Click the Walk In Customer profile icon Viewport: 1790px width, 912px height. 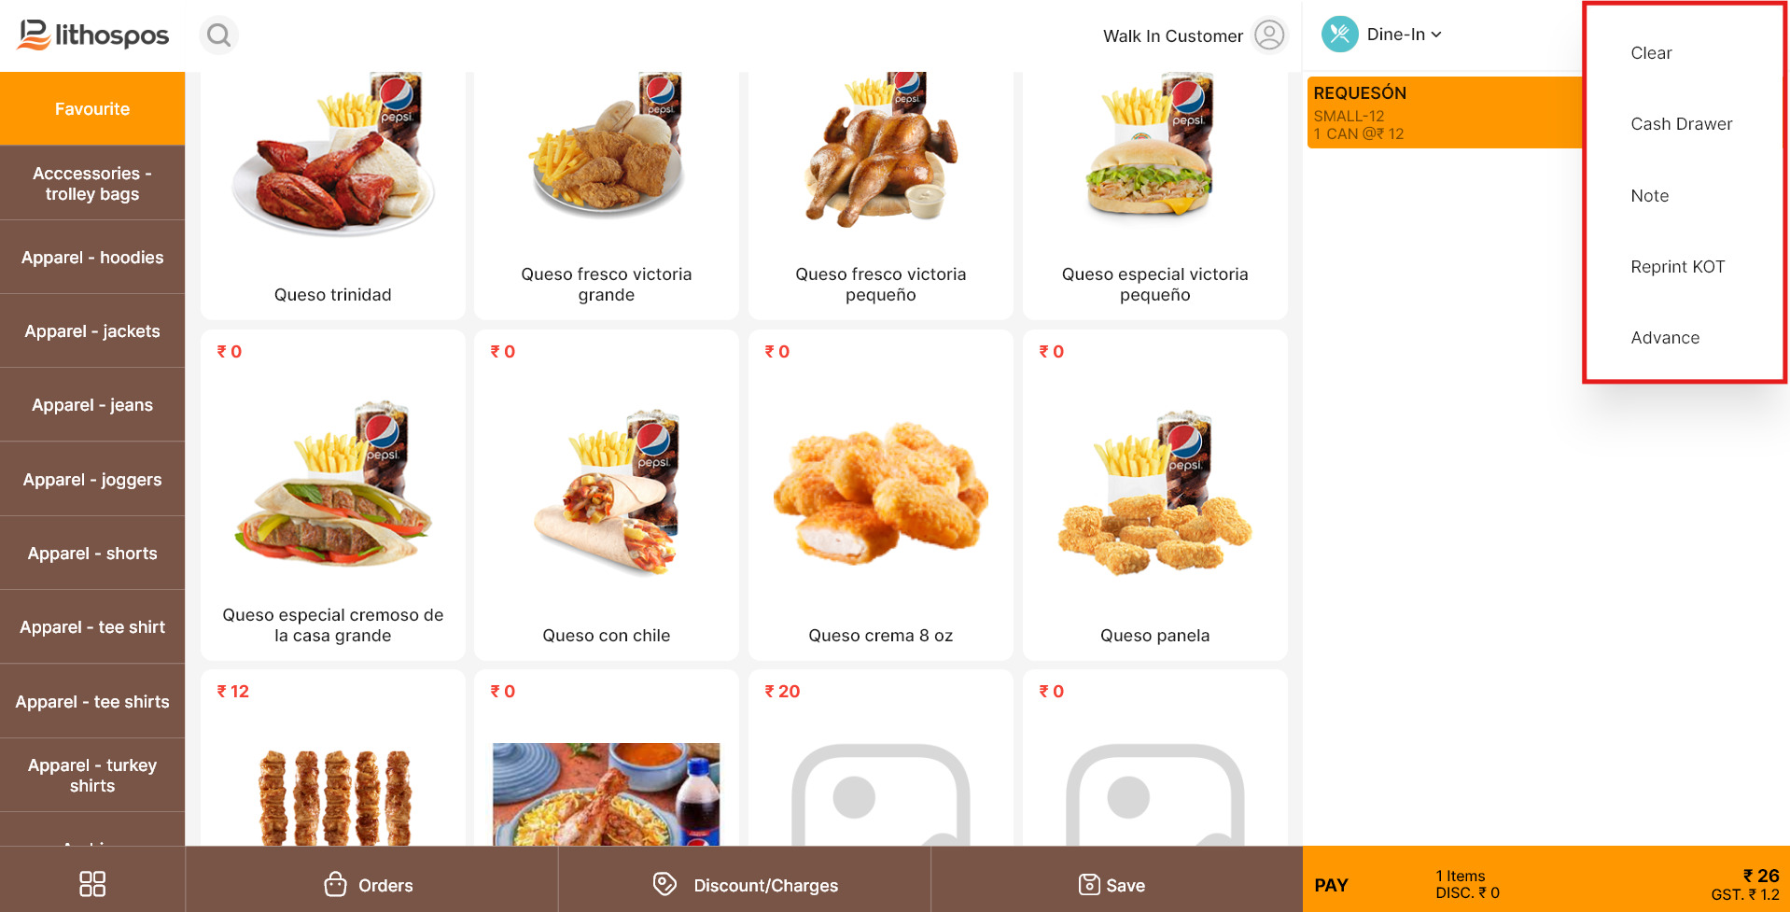(1268, 35)
